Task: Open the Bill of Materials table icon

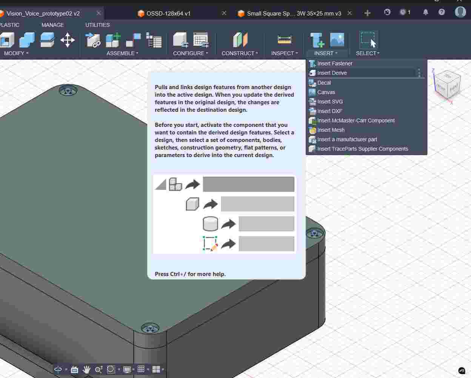Action: [x=154, y=40]
